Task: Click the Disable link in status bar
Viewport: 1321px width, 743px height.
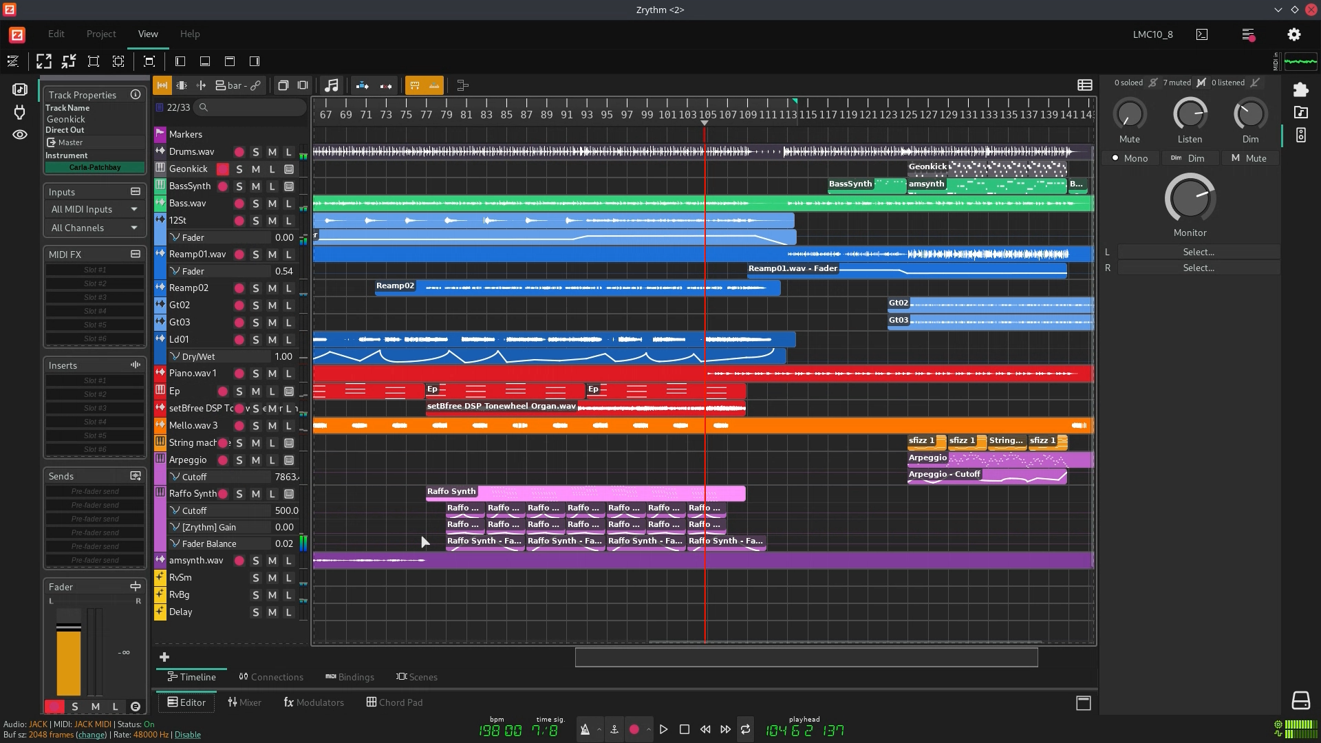Action: click(187, 735)
